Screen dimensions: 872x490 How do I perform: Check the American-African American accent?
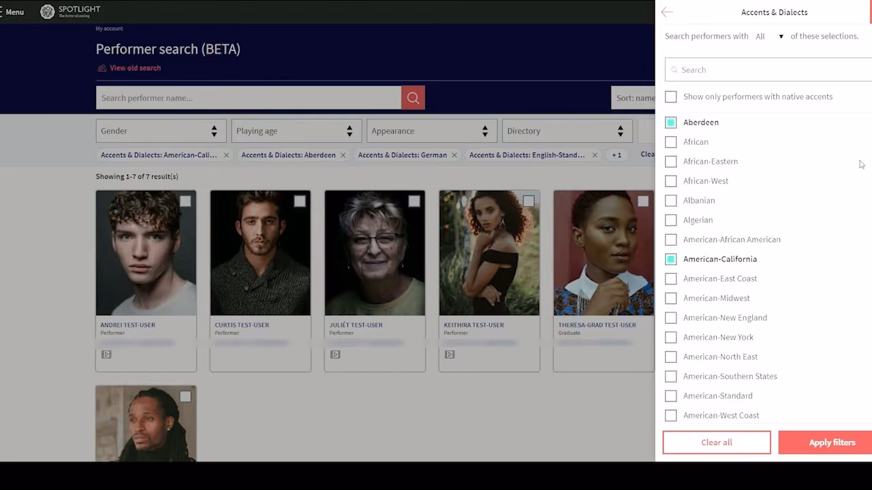671,240
